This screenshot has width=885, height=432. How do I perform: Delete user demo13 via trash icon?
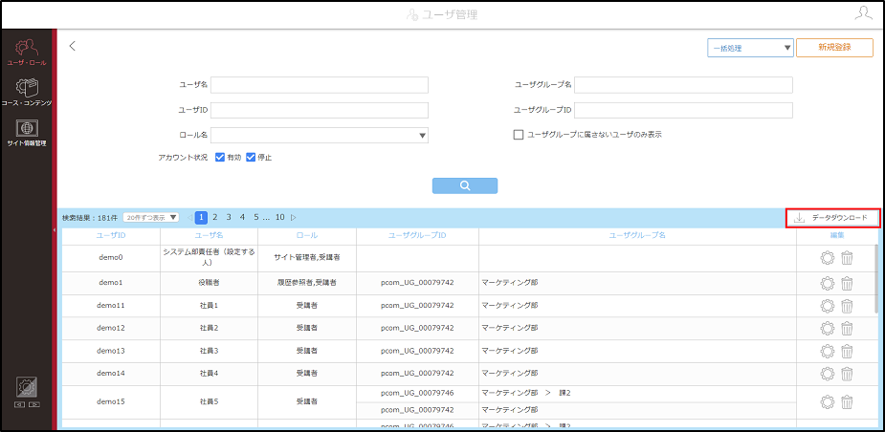pyautogui.click(x=847, y=351)
